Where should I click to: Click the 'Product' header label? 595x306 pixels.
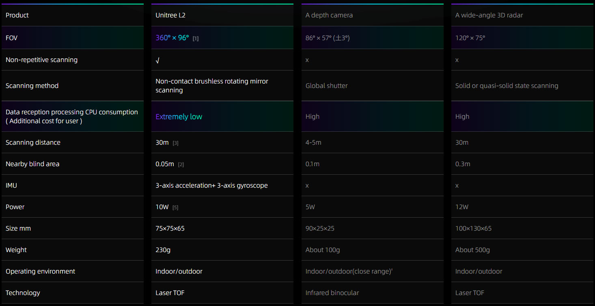[x=17, y=15]
